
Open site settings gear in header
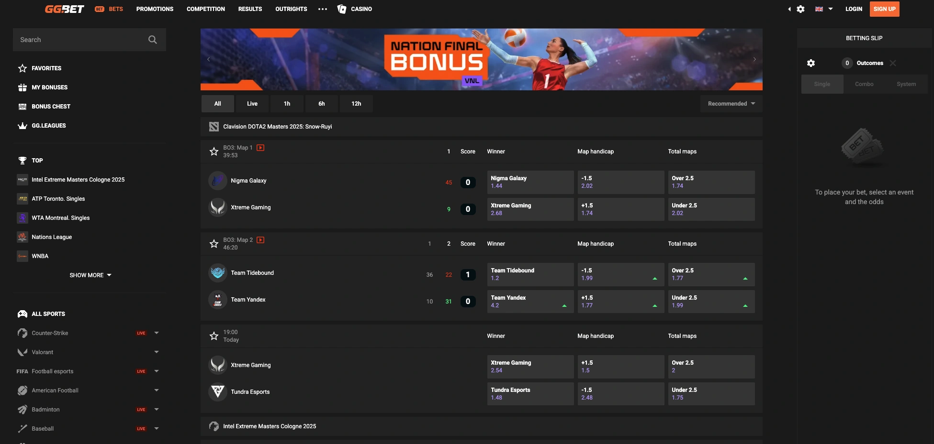pos(800,9)
